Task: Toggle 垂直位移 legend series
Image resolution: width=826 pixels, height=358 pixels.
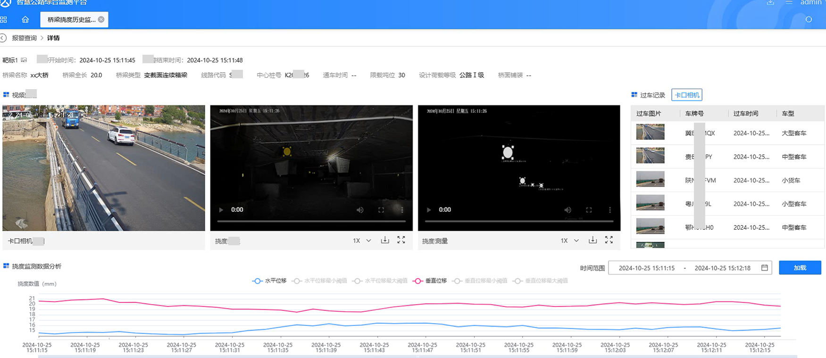Action: [x=430, y=281]
